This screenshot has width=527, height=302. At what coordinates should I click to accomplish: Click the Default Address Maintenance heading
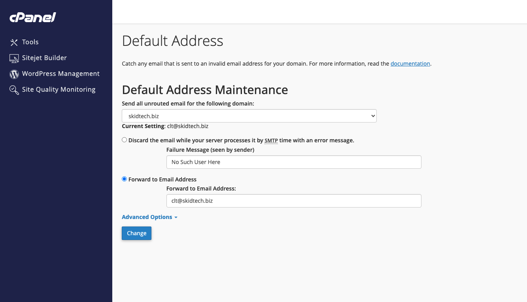coord(205,90)
